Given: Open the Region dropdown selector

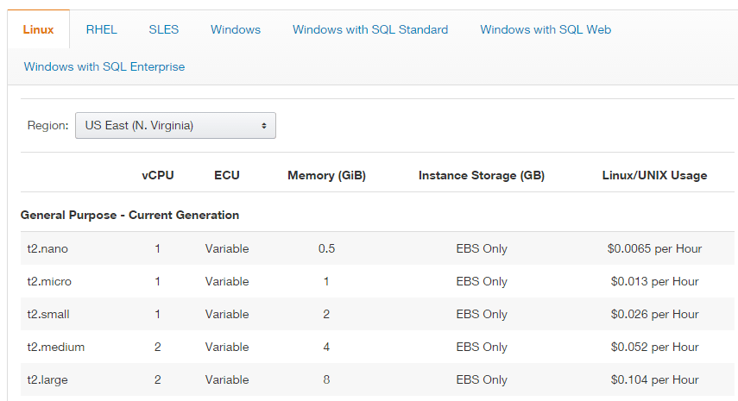Looking at the screenshot, I should (x=175, y=126).
